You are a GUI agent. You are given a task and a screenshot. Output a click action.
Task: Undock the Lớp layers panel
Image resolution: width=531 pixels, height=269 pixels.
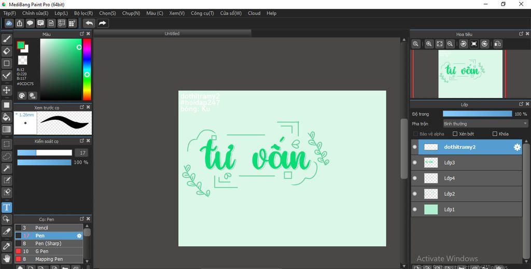pyautogui.click(x=521, y=104)
